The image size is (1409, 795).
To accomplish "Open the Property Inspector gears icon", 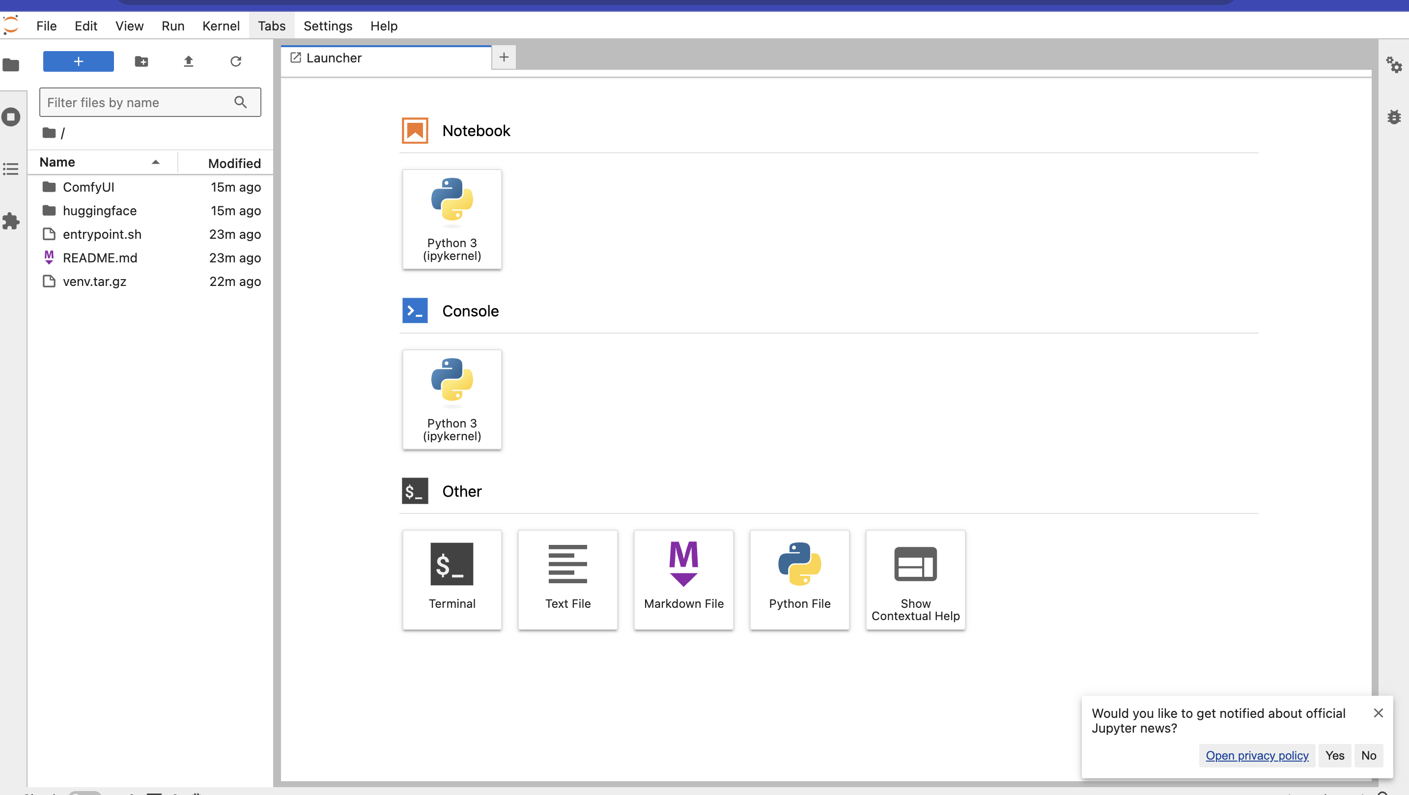I will (x=1393, y=65).
